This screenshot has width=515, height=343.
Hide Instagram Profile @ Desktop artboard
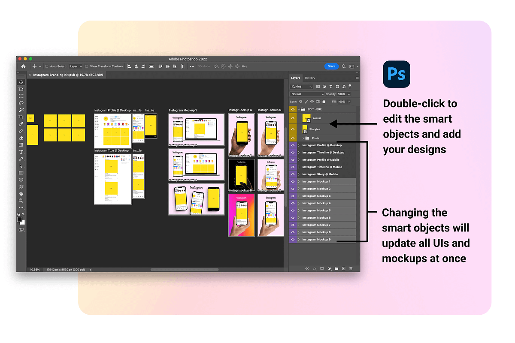293,145
